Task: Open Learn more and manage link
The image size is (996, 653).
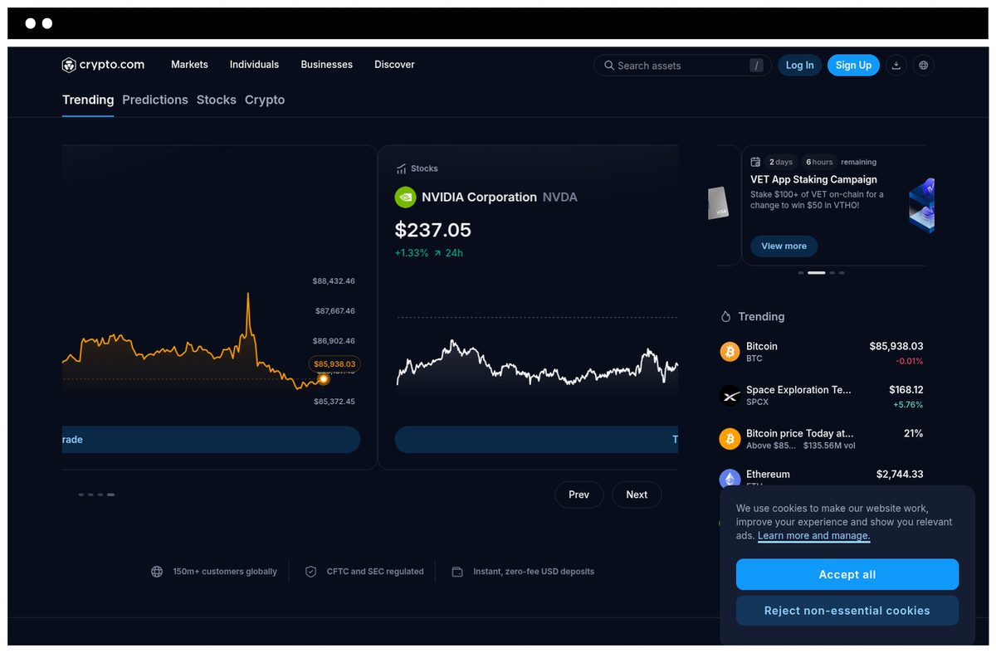Action: (813, 536)
